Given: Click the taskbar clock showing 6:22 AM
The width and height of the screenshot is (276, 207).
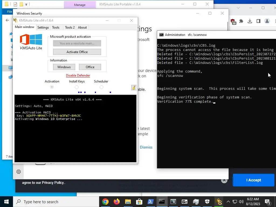Looking at the screenshot, I should [253, 202].
